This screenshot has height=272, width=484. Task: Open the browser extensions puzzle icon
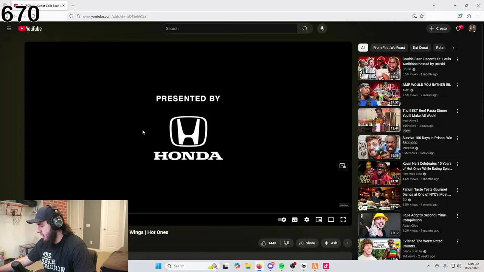469,16
